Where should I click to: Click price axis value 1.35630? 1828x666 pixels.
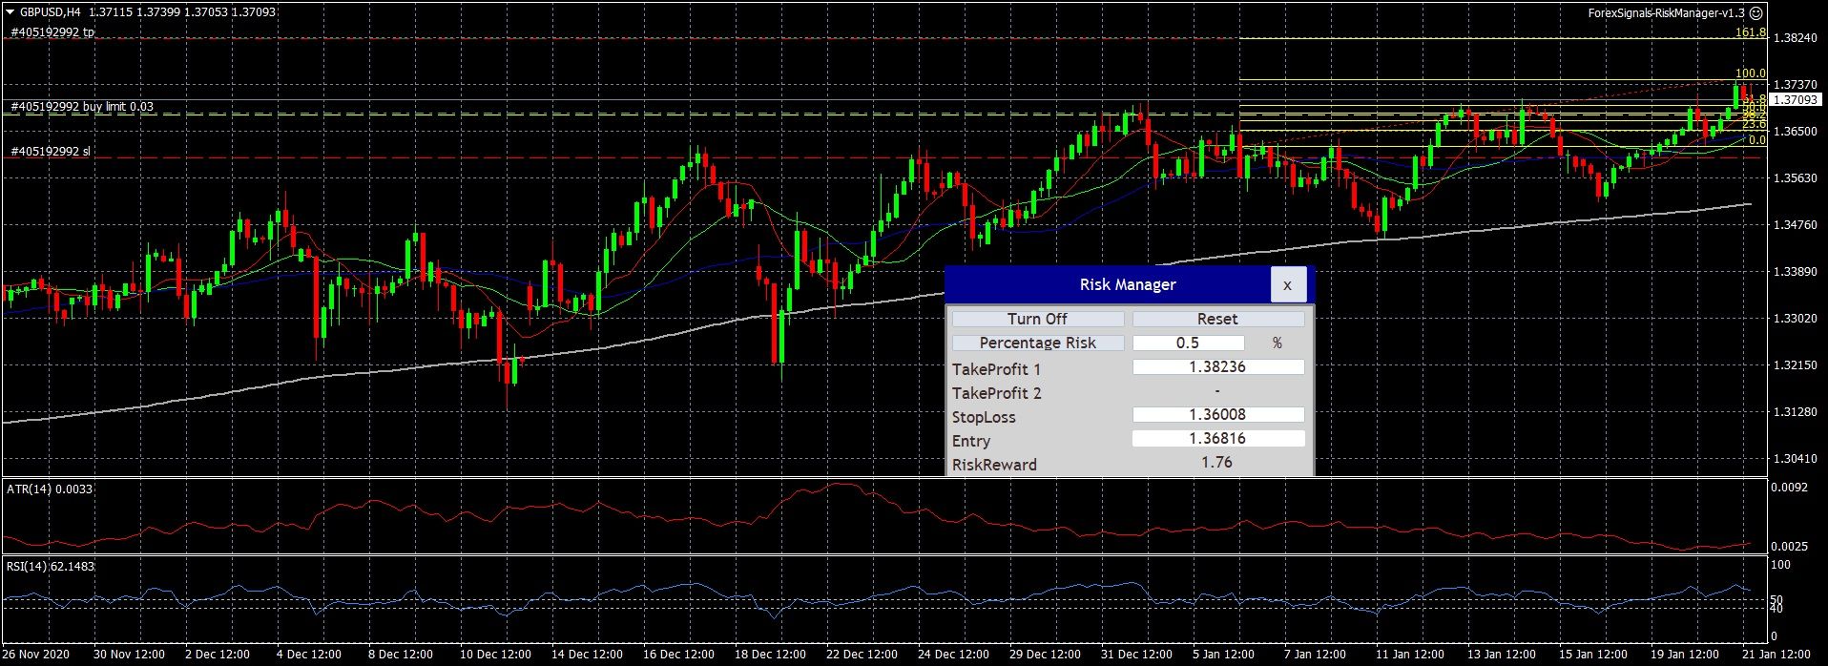coord(1795,178)
